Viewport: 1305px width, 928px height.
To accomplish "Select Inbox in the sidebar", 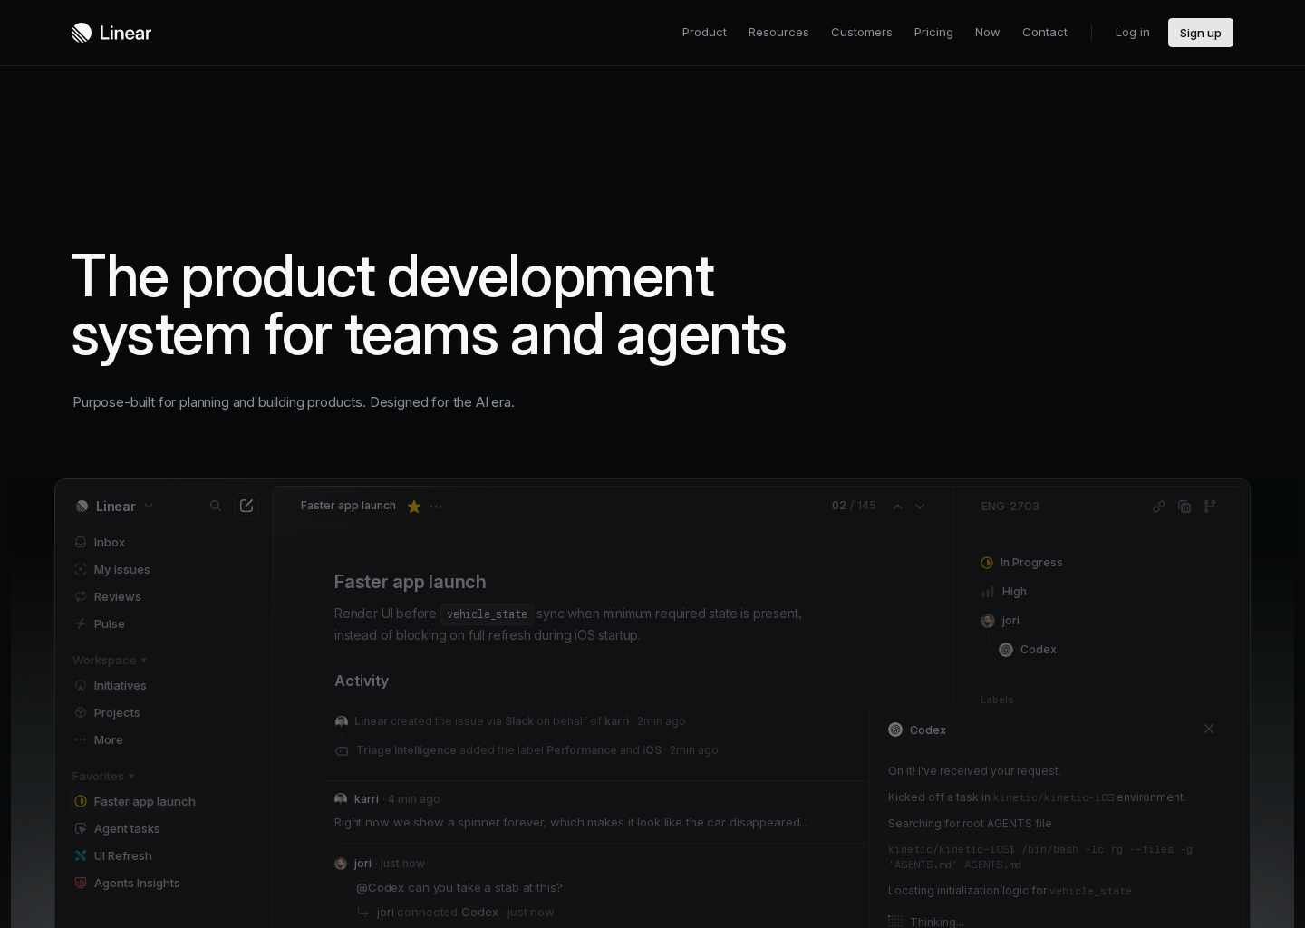I will pyautogui.click(x=109, y=542).
